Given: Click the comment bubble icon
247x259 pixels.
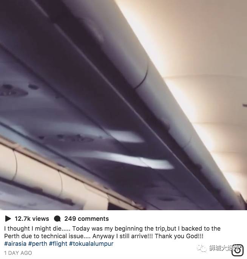Looking at the screenshot, I should pos(57,219).
